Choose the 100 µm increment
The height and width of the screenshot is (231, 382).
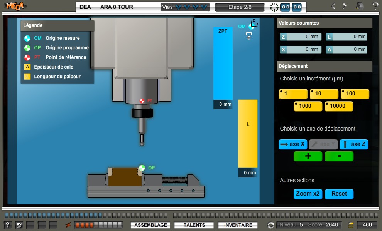pos(355,94)
